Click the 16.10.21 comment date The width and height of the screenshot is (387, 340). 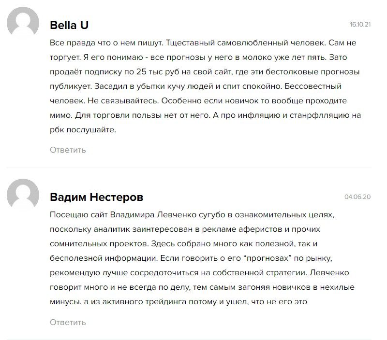click(x=360, y=25)
